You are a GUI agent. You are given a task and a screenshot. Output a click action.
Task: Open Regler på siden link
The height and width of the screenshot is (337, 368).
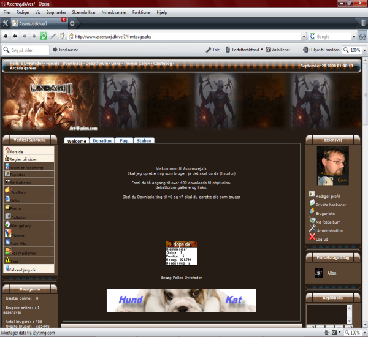tap(29, 159)
